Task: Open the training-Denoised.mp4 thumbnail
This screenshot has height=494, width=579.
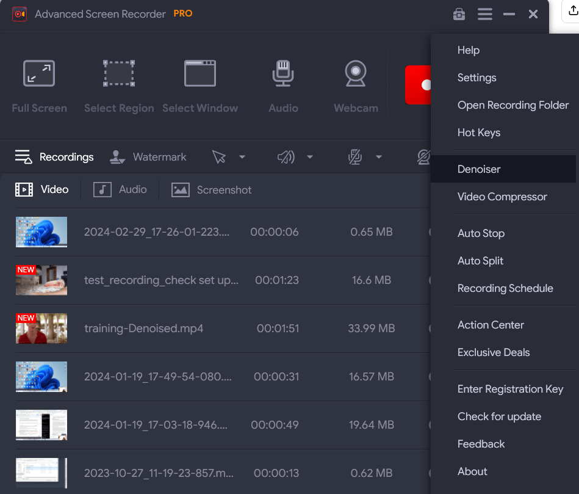Action: 41,329
